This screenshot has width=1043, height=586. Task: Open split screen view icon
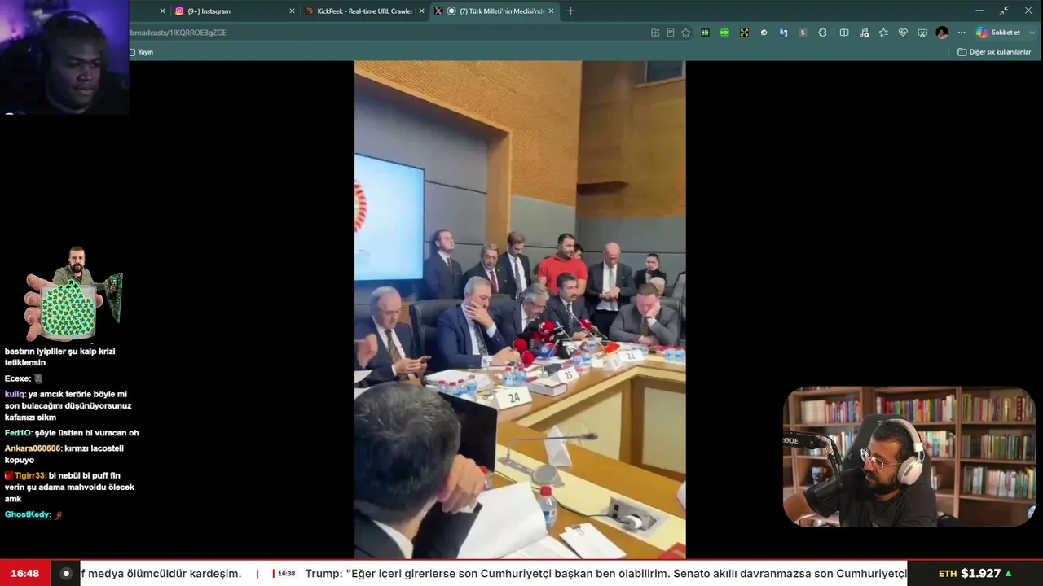pos(844,33)
